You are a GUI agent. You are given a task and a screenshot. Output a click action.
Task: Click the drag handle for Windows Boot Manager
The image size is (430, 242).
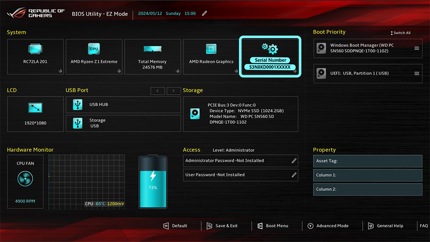click(x=417, y=48)
